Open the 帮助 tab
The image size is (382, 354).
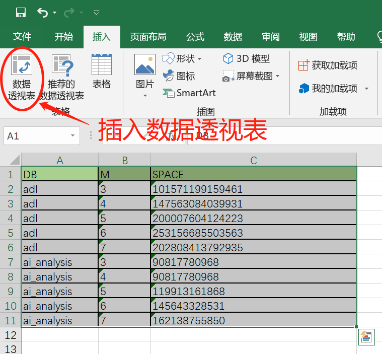(x=346, y=37)
